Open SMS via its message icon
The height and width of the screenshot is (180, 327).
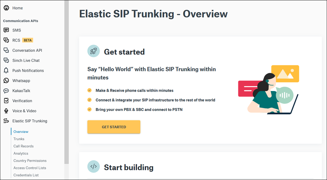[6, 30]
